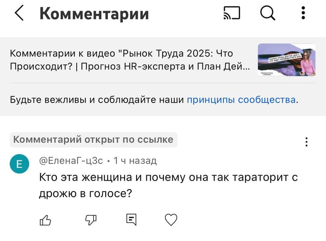Open the top-right overflow menu

[303, 13]
